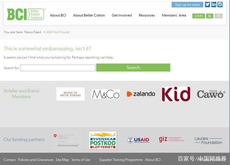This screenshot has height=165, width=230.
Task: Click the magnifying glass search icon
Action: tap(210, 16)
